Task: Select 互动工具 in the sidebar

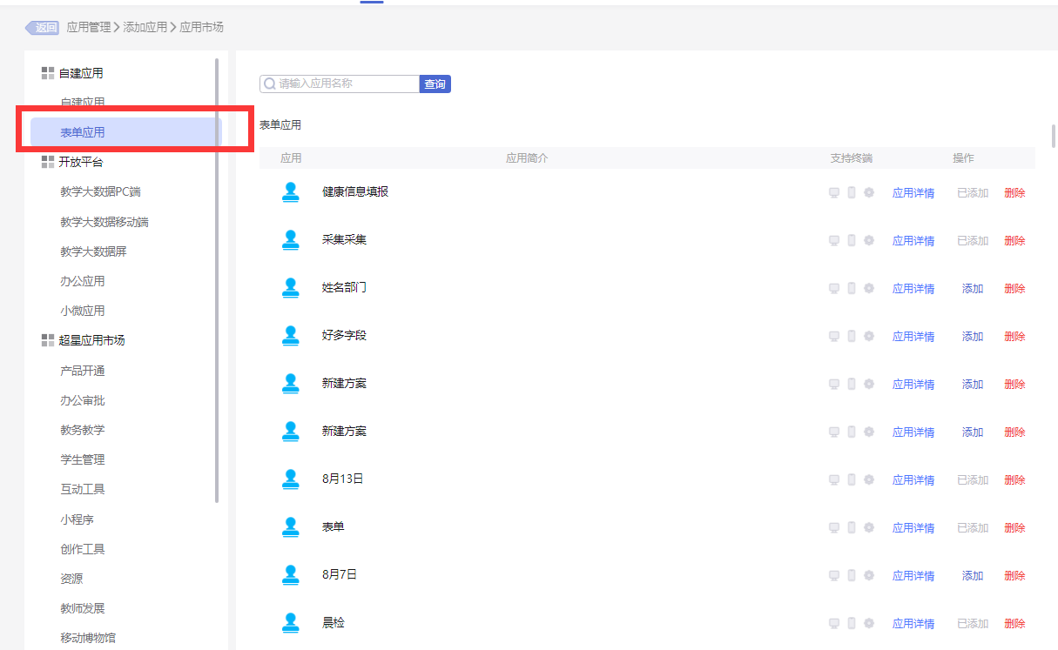Action: 83,489
